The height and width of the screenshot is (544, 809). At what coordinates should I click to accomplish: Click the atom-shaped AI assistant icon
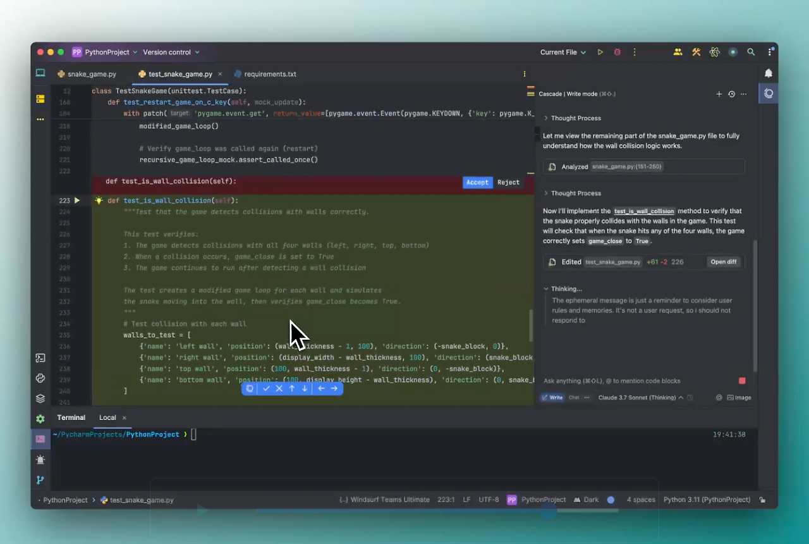(715, 53)
